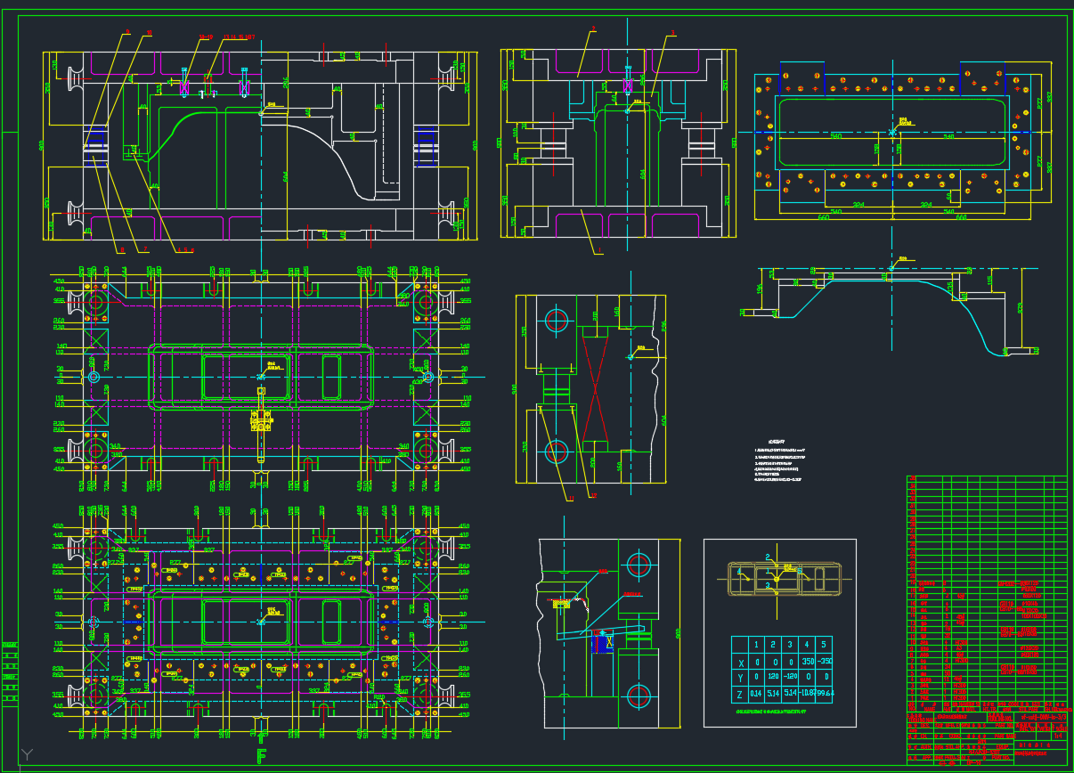Viewport: 1074px width, 773px height.
Task: Click the drawing number ending in 3/3
Action: click(x=1042, y=716)
